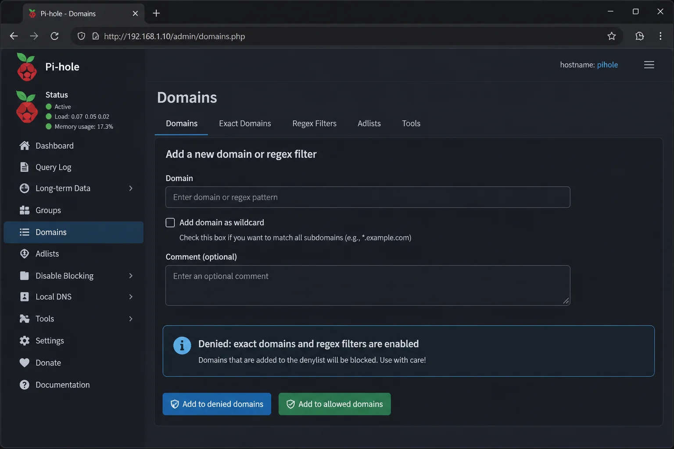The height and width of the screenshot is (449, 674).
Task: Minimize the browser window
Action: (610, 11)
